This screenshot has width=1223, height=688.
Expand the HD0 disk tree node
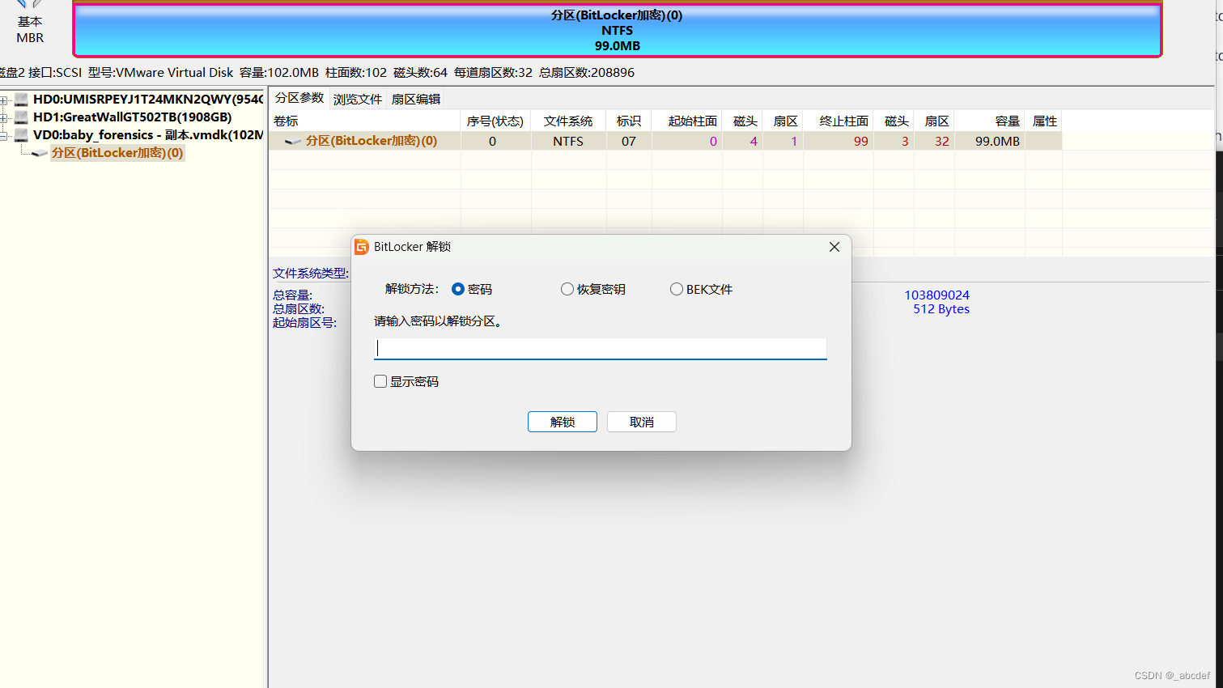point(4,100)
